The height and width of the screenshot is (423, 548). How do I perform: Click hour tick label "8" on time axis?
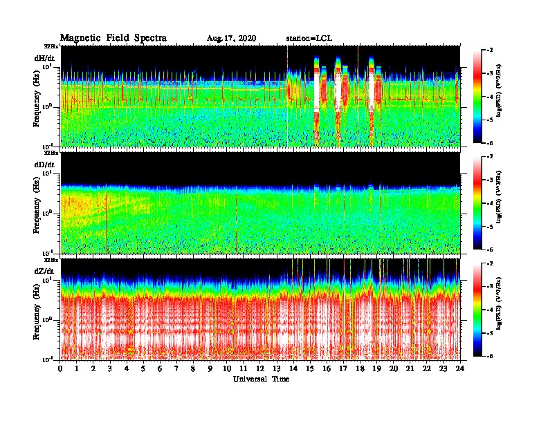pos(193,368)
